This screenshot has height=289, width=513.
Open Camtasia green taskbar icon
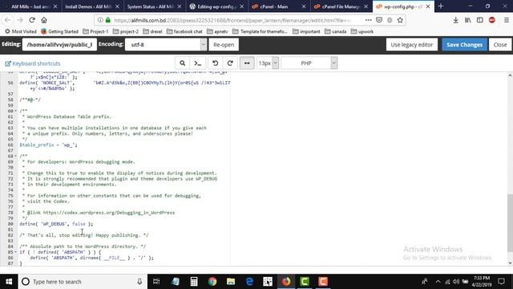click(x=305, y=282)
